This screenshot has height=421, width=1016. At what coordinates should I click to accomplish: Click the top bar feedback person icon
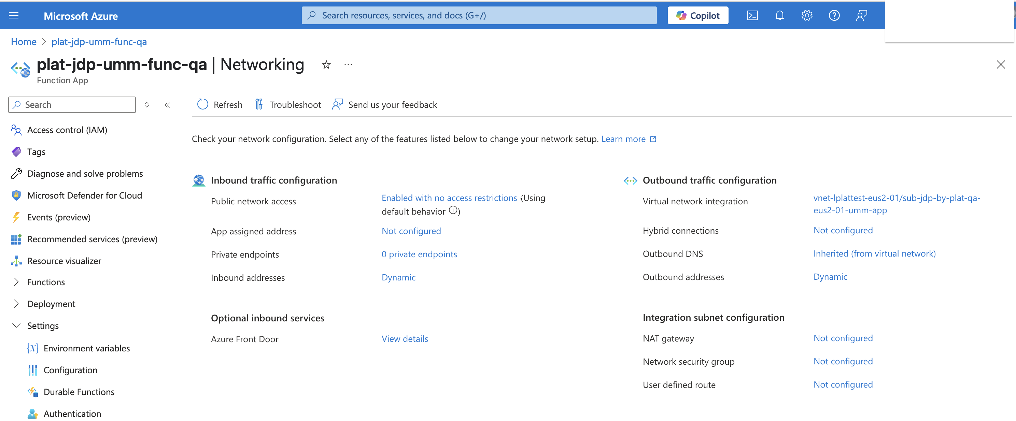pos(861,16)
